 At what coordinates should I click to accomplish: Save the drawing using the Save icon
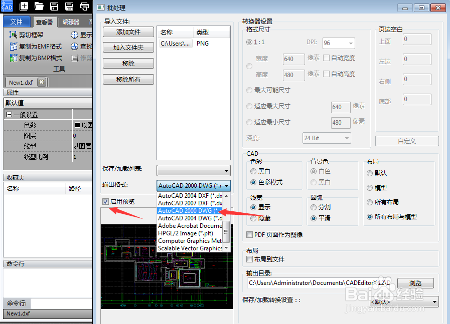pos(53,7)
